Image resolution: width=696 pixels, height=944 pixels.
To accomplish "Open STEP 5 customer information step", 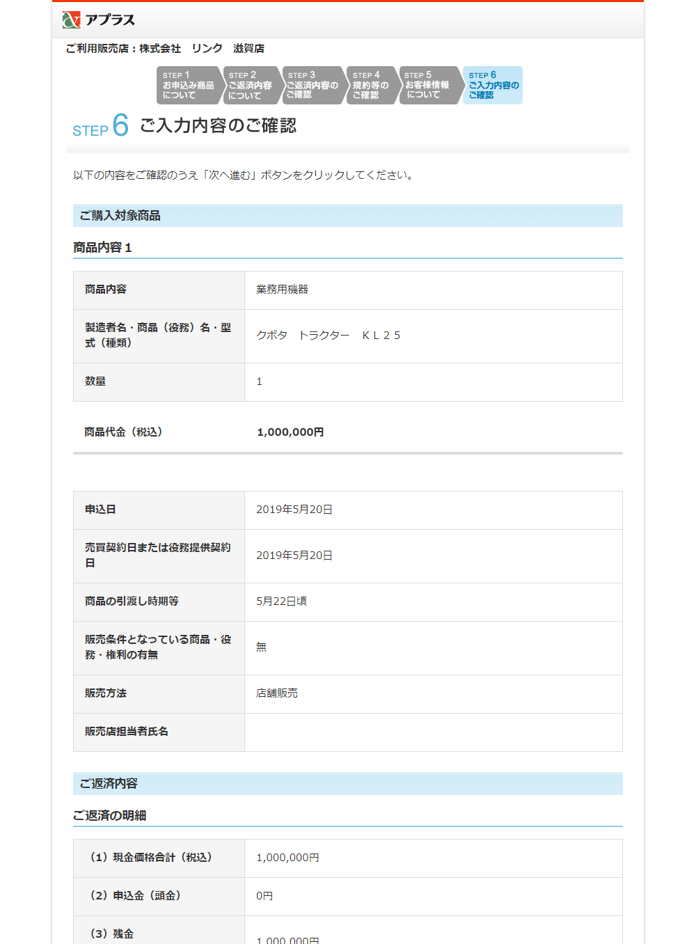I will tap(427, 86).
